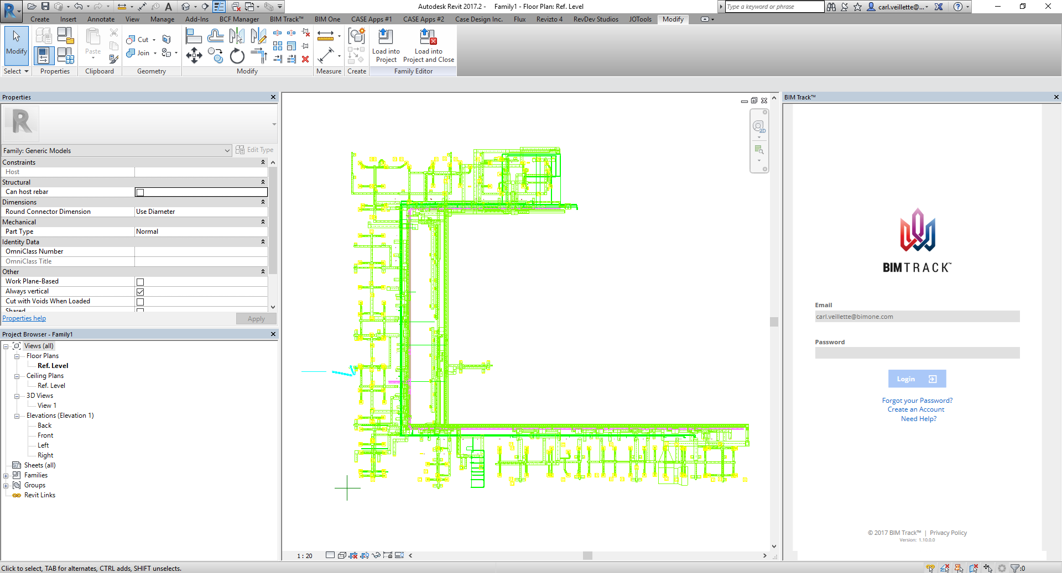Toggle Select Elements by Face in status bar
The image size is (1062, 573).
coord(973,568)
